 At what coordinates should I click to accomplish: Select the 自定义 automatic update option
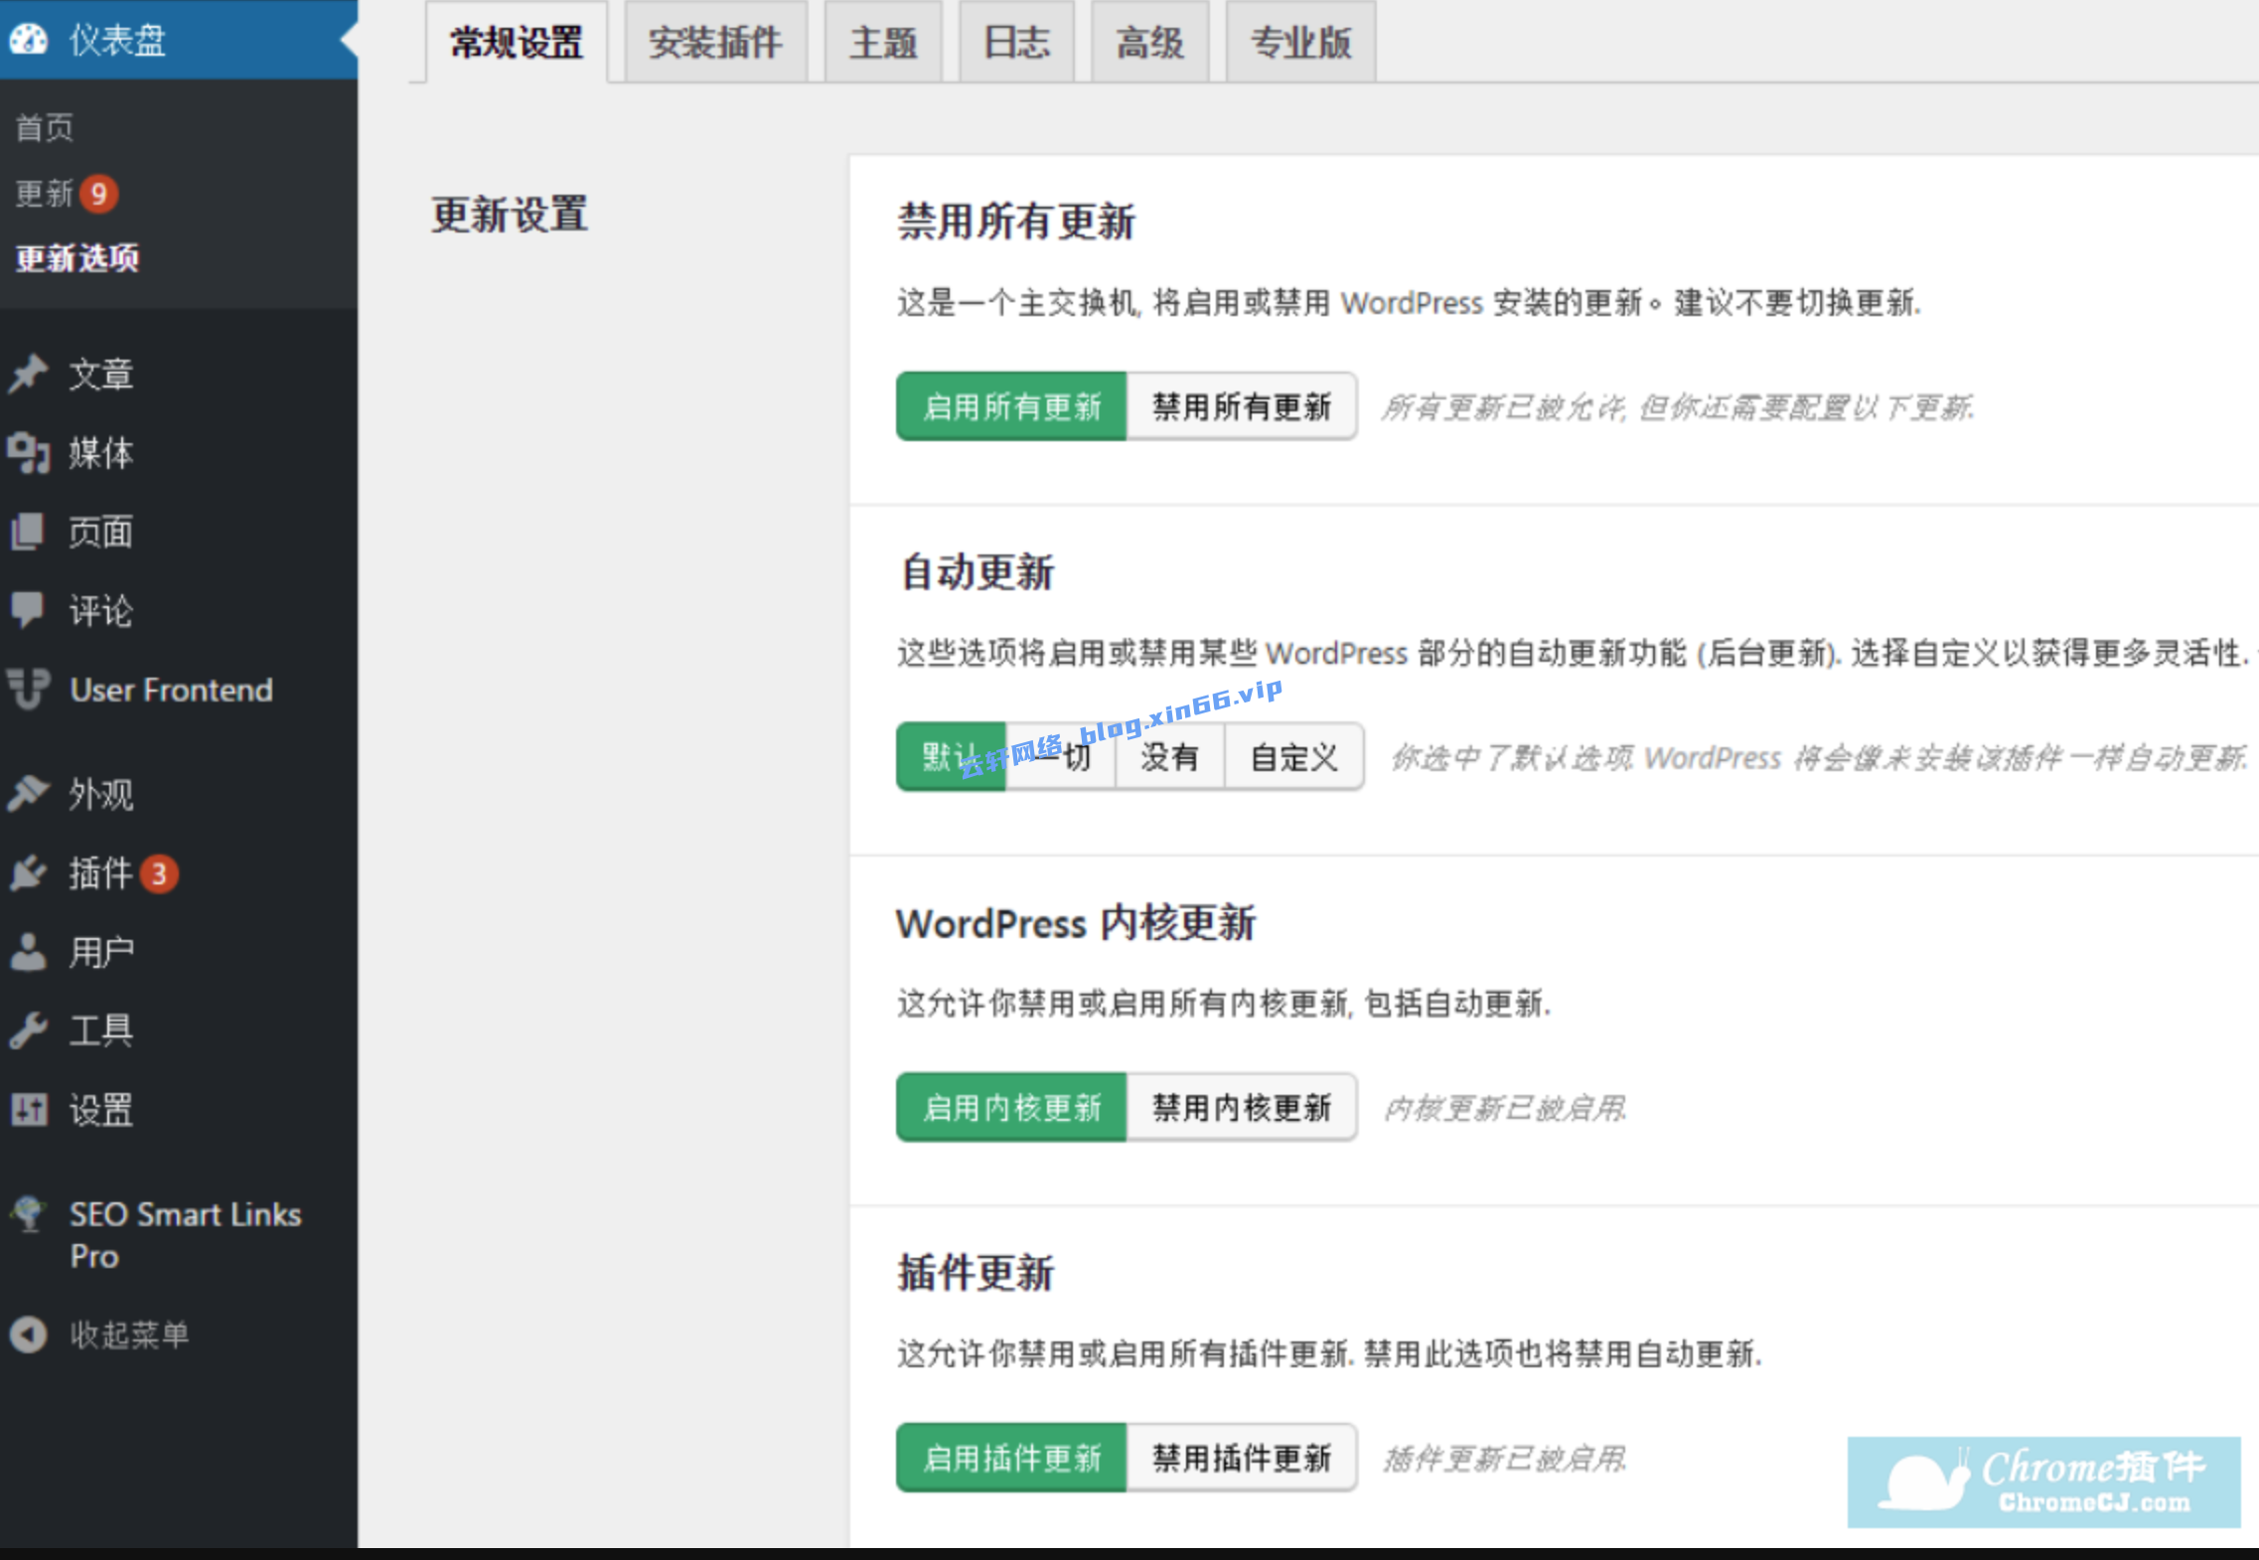pyautogui.click(x=1294, y=757)
